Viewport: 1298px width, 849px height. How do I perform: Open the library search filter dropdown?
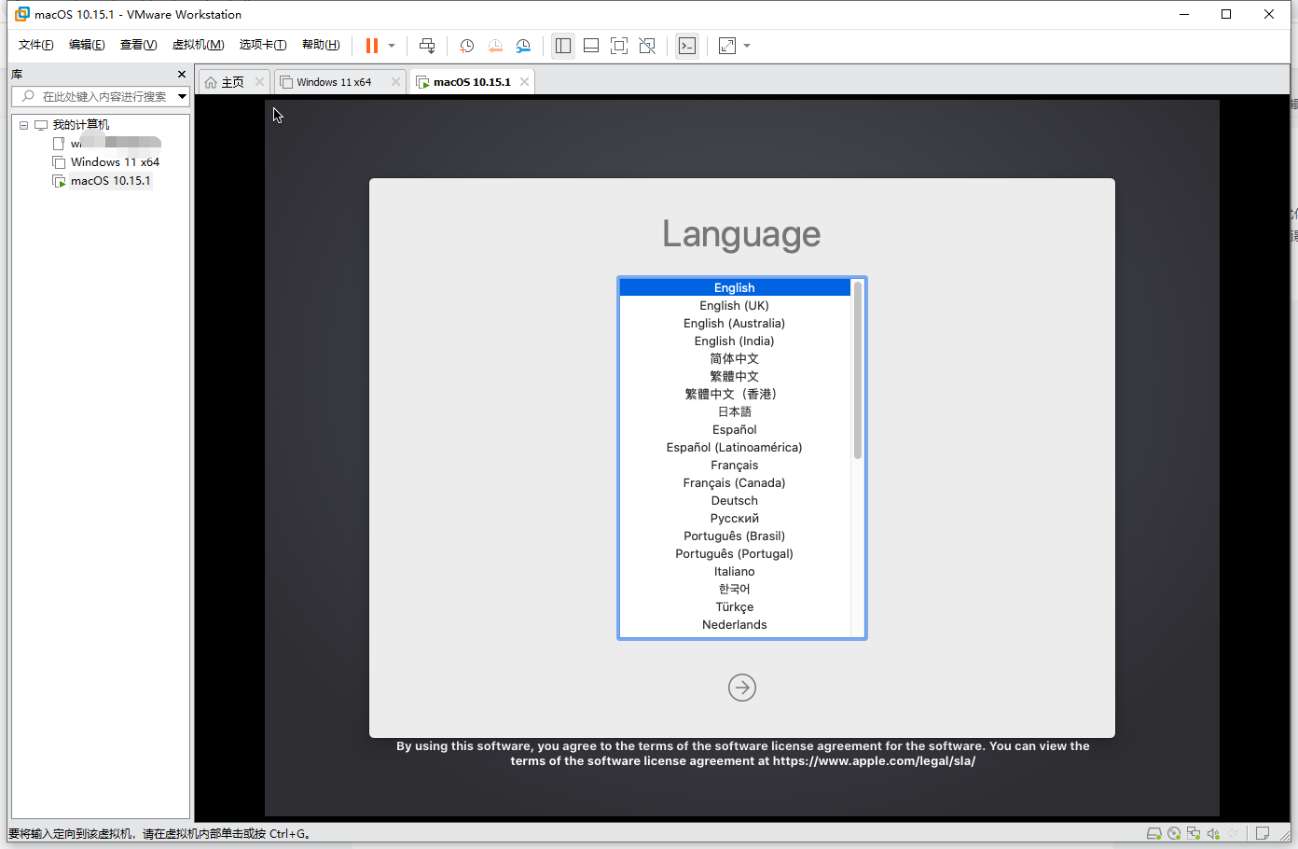click(x=183, y=96)
